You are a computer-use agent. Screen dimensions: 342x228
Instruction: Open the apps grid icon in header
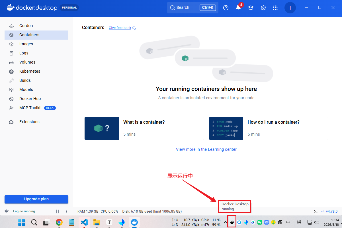275,8
